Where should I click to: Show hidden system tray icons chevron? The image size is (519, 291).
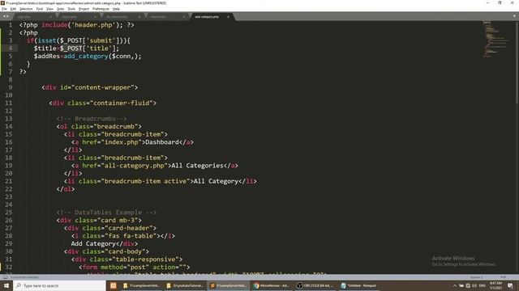point(455,285)
